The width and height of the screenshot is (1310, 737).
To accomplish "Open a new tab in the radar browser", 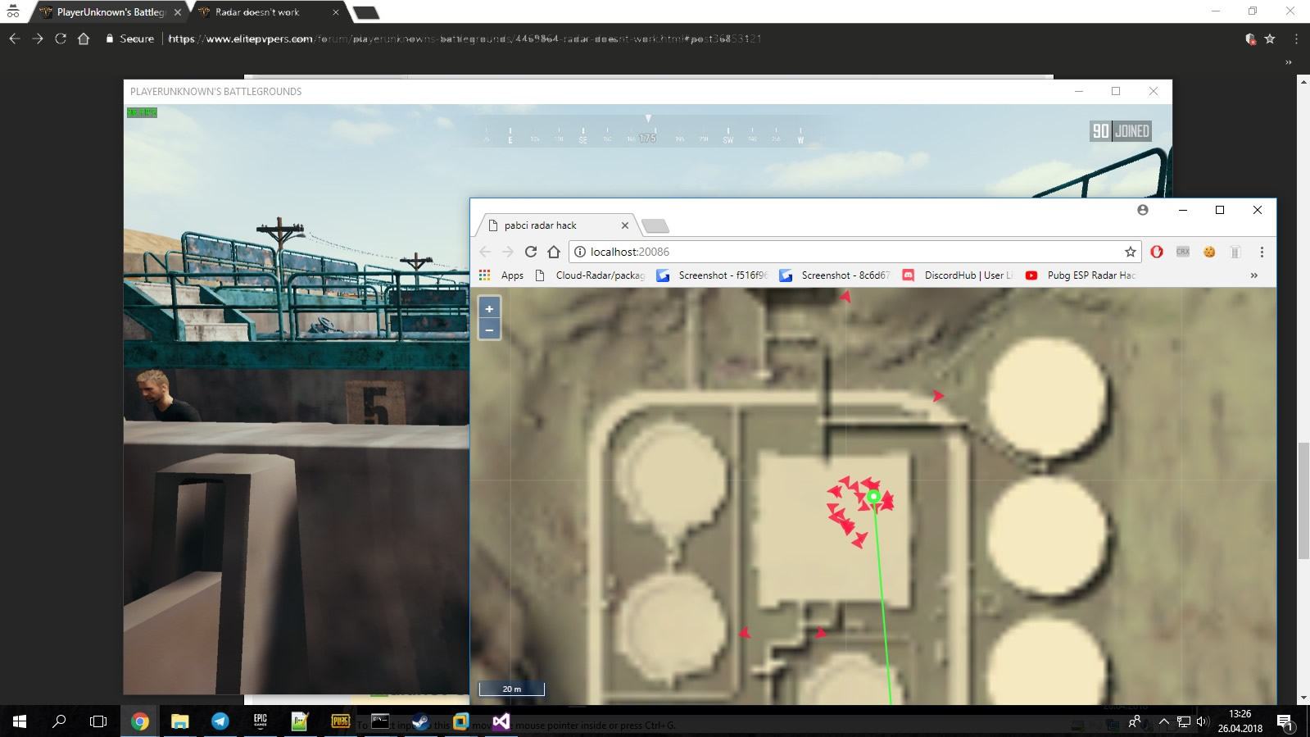I will pos(655,225).
